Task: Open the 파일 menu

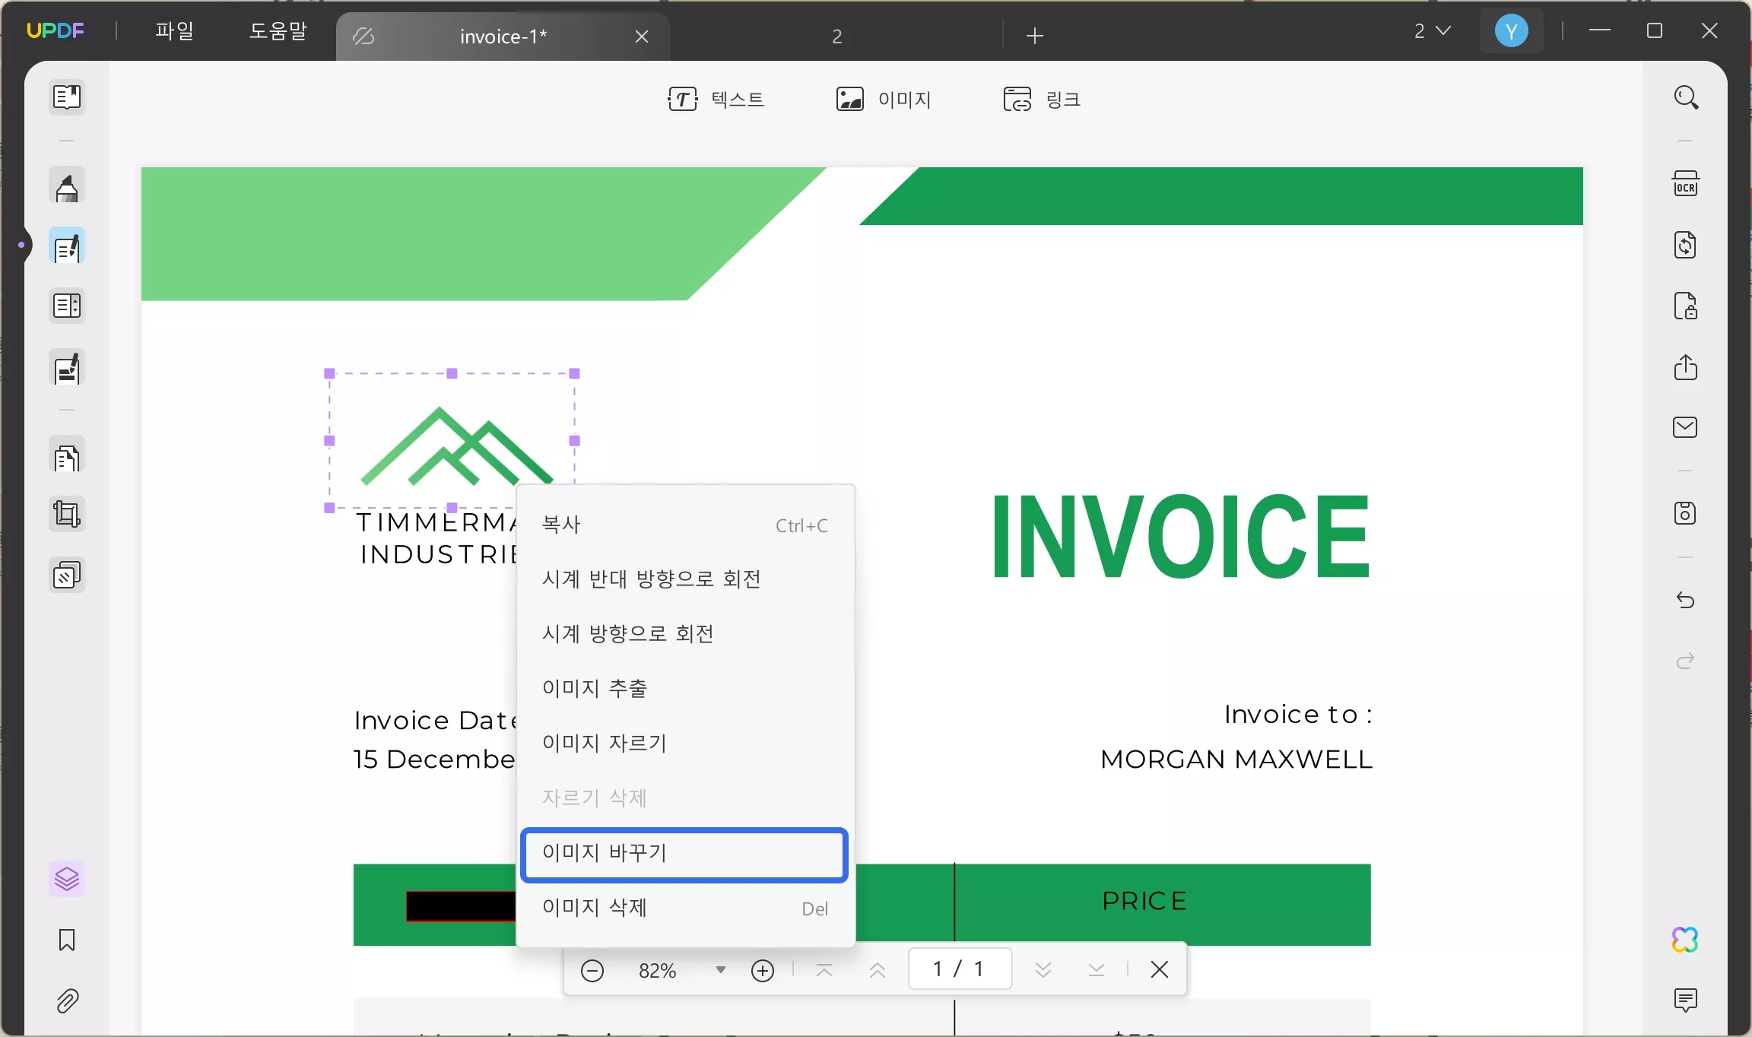Action: click(x=176, y=30)
